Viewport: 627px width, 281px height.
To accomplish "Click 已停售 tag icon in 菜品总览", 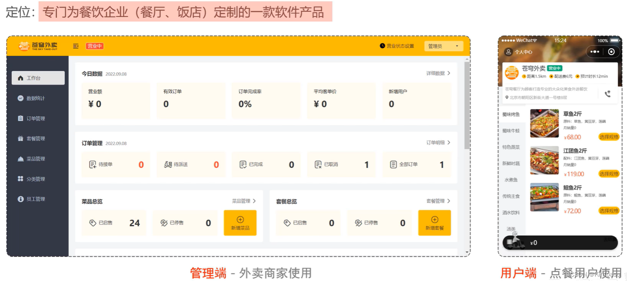I will (164, 223).
